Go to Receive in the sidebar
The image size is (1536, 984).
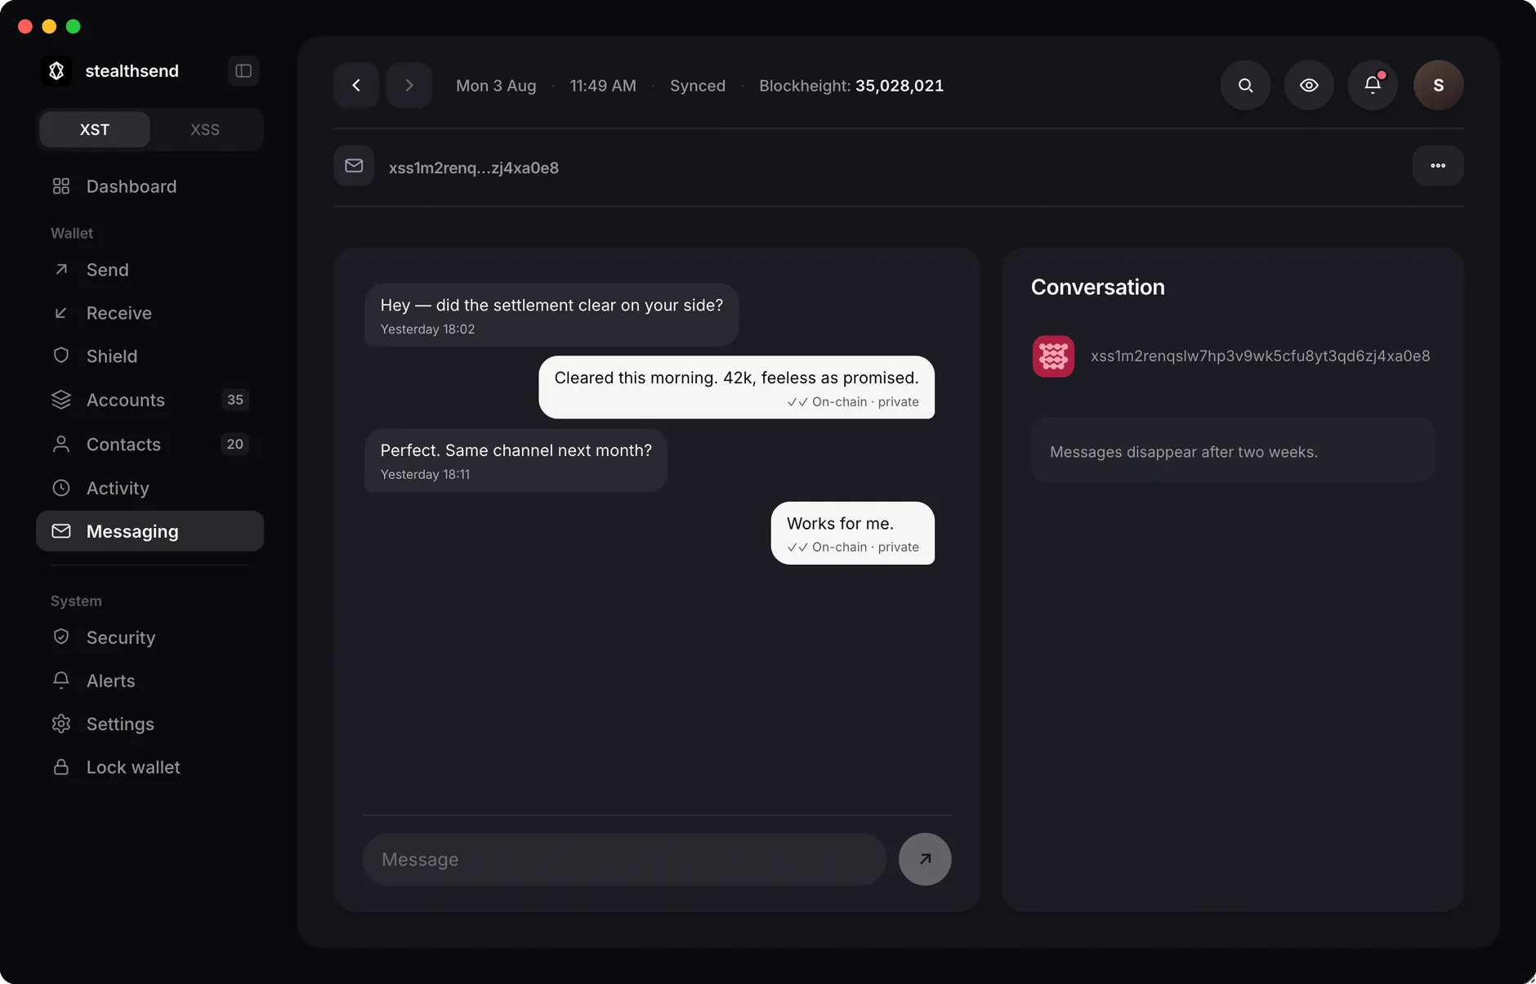[150, 313]
